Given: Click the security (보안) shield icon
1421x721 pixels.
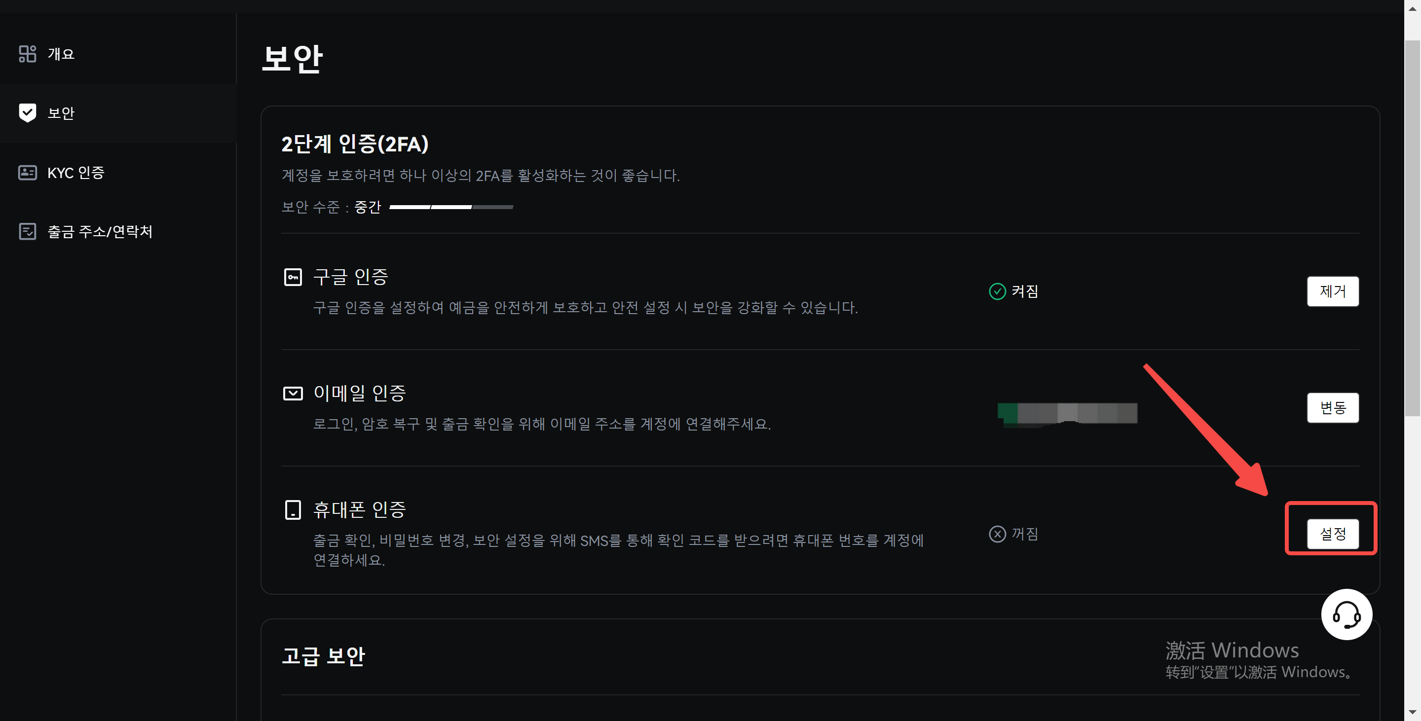Looking at the screenshot, I should [x=27, y=112].
